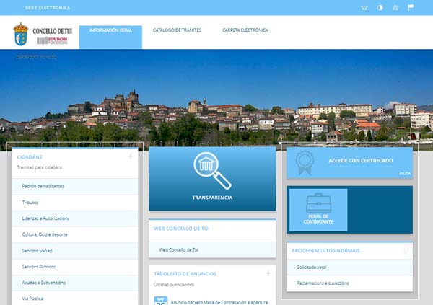
Task: Expand the Taboleiro de Anuncios section
Action: [268, 273]
